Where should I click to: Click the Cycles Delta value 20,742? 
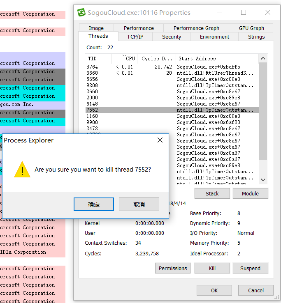[x=163, y=67]
